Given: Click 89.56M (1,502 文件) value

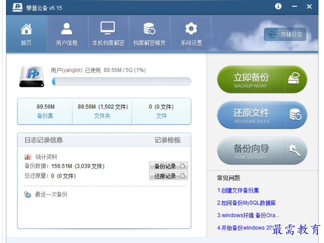Looking at the screenshot, I should pos(103,107).
